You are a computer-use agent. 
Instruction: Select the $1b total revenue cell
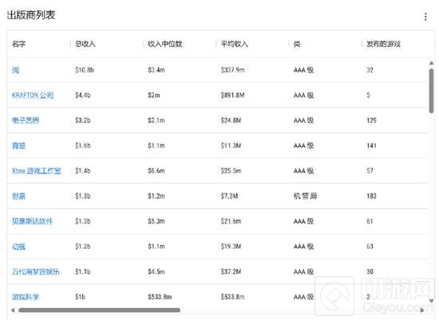(x=80, y=297)
